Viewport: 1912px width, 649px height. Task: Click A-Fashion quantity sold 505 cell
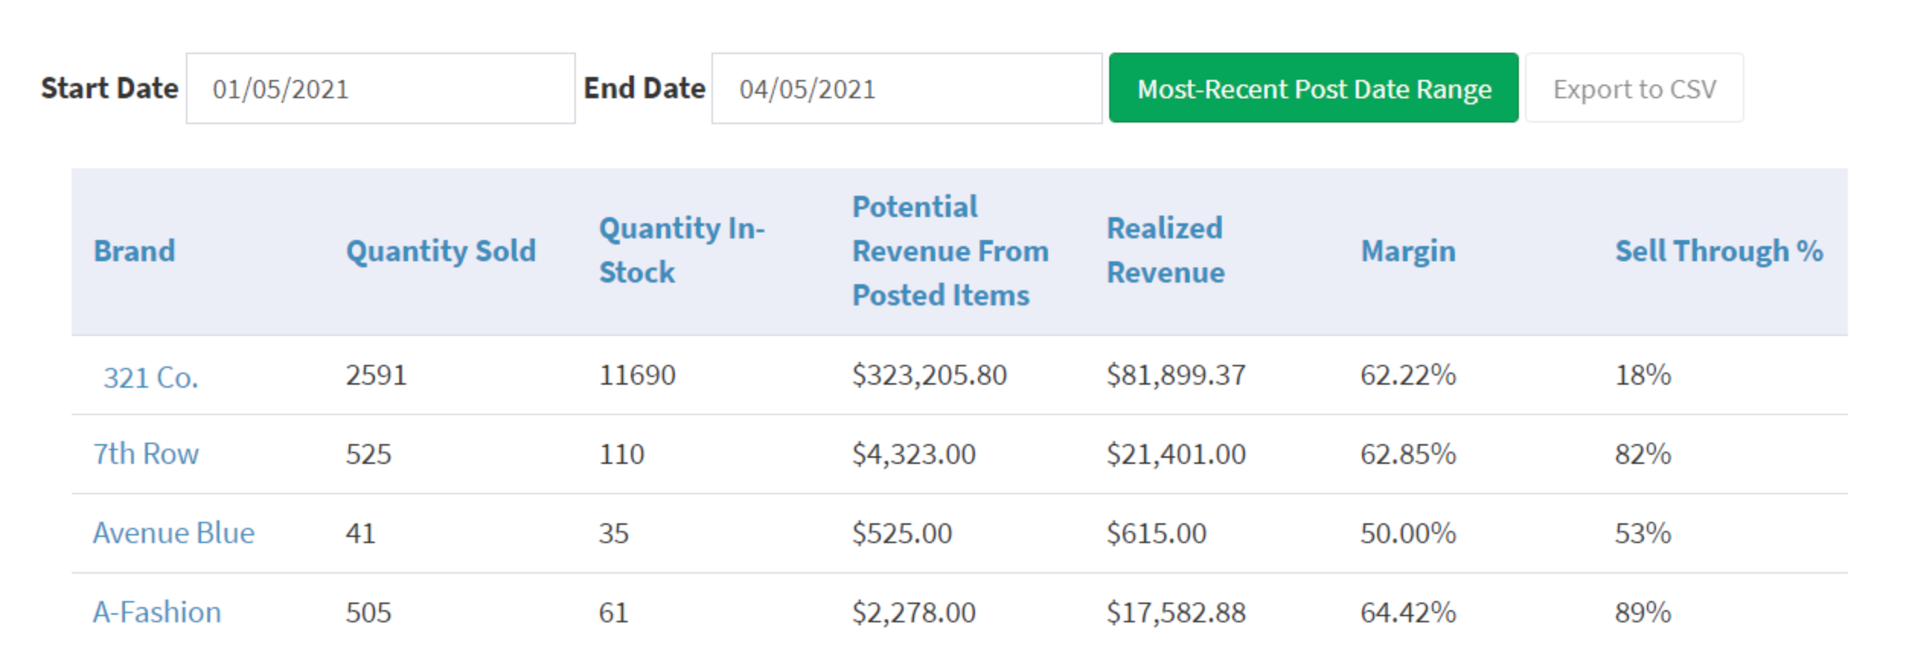pos(368,612)
